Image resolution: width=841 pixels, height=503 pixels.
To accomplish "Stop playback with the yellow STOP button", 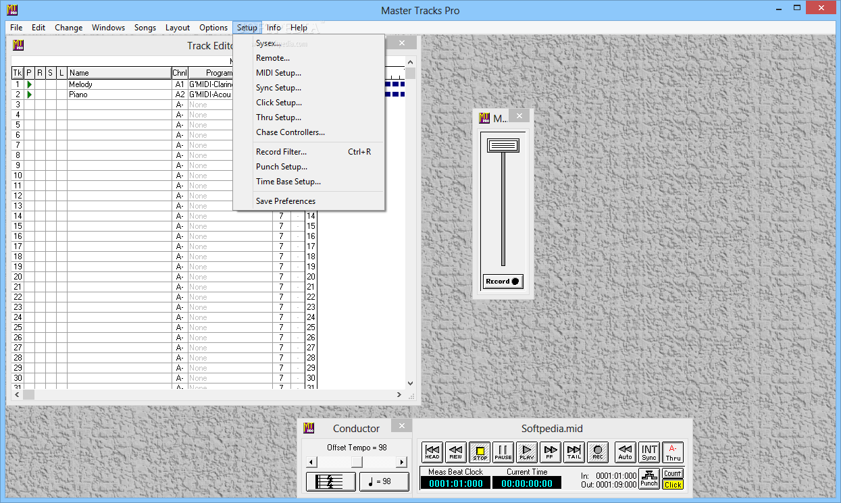I will (480, 452).
